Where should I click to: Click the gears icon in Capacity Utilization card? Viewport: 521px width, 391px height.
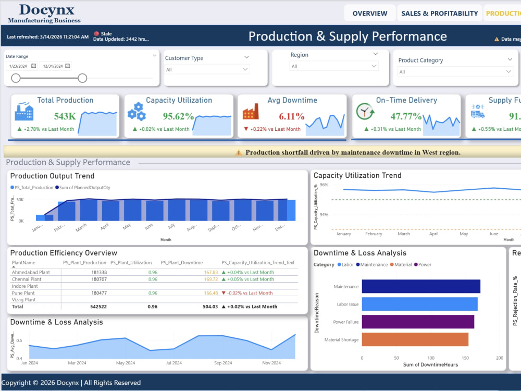[137, 112]
